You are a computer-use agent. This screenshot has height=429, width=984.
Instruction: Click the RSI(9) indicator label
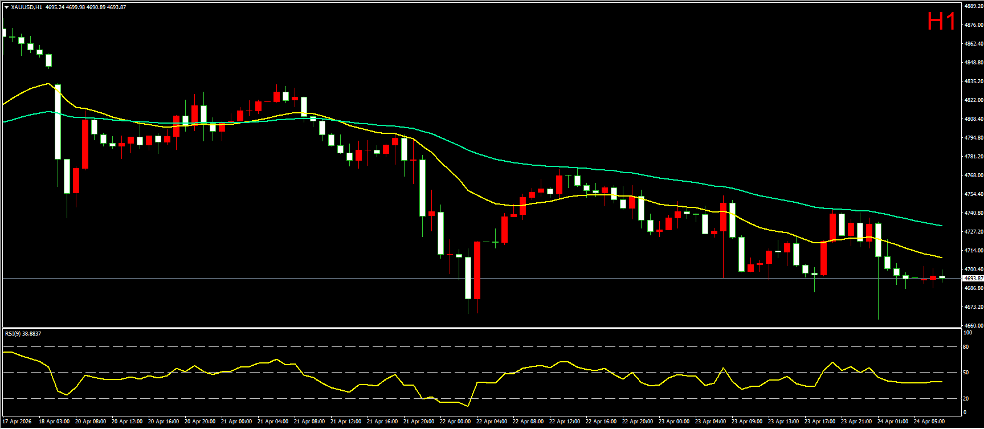pos(23,333)
